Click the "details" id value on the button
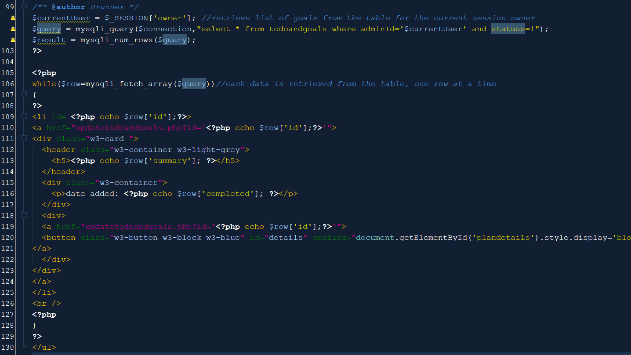This screenshot has width=631, height=355. (286, 238)
